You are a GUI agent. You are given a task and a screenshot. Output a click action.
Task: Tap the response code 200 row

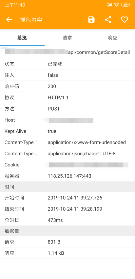click(67, 86)
